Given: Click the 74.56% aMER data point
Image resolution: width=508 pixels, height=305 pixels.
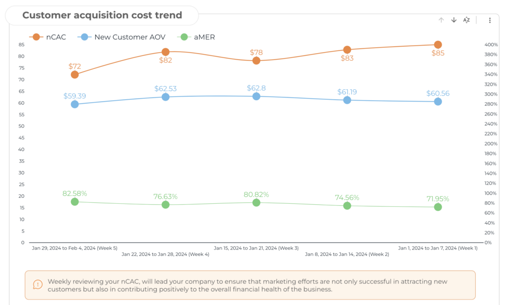Looking at the screenshot, I should pyautogui.click(x=347, y=206).
